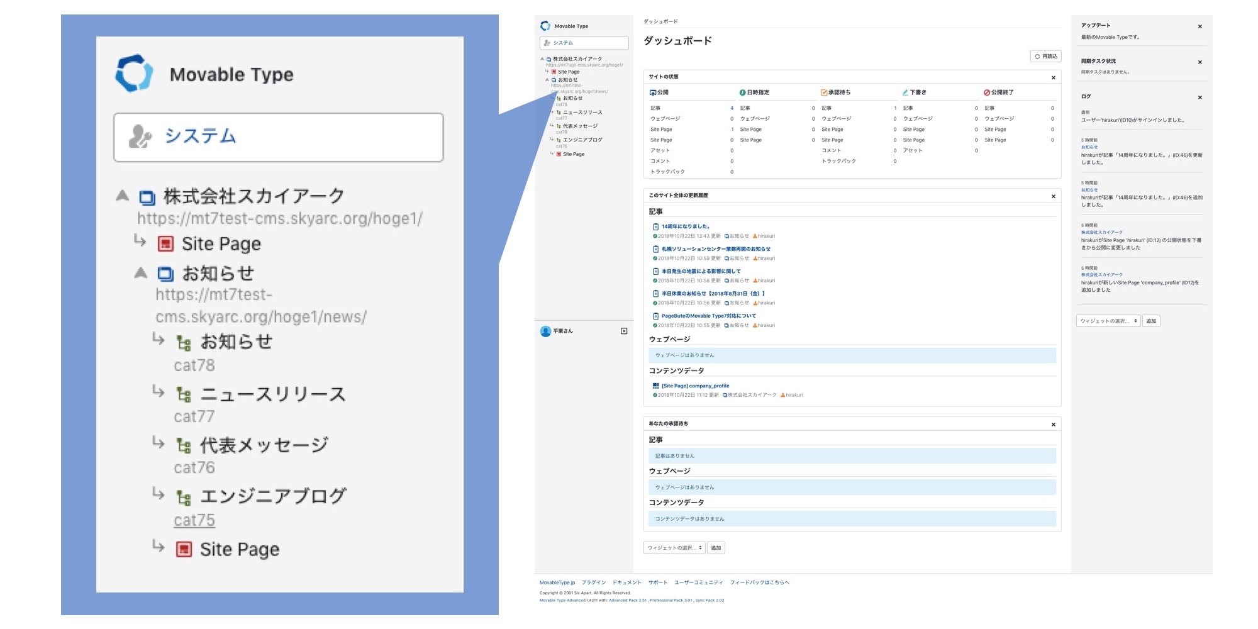Image resolution: width=1258 pixels, height=629 pixels.
Task: Click entry icon beside 本日発生の地震による影響に関して
Action: (x=655, y=271)
